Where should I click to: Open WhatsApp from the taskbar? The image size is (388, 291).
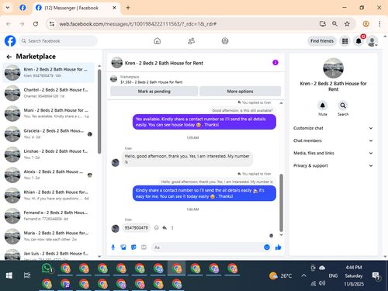pyautogui.click(x=47, y=268)
